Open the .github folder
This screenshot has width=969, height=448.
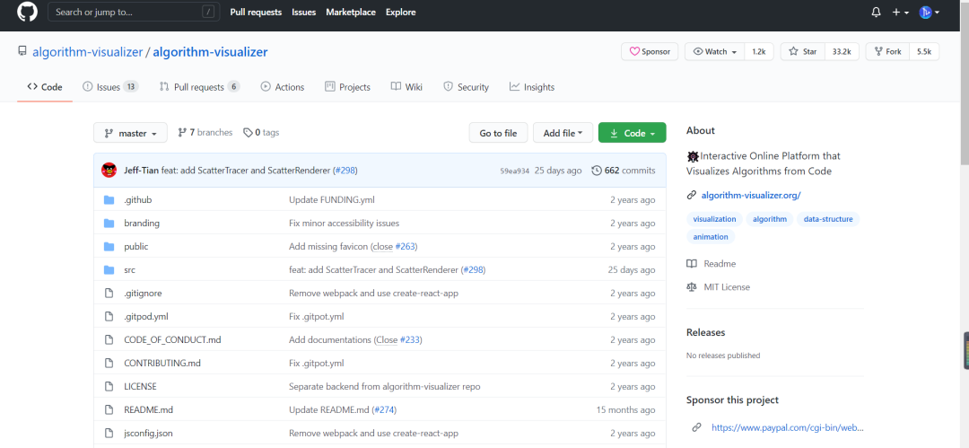point(138,200)
